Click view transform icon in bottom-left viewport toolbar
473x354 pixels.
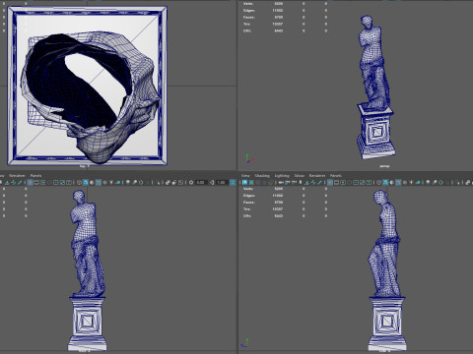pos(233,182)
